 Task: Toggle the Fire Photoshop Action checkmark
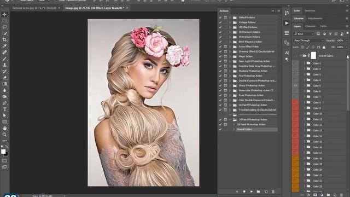coord(220,76)
